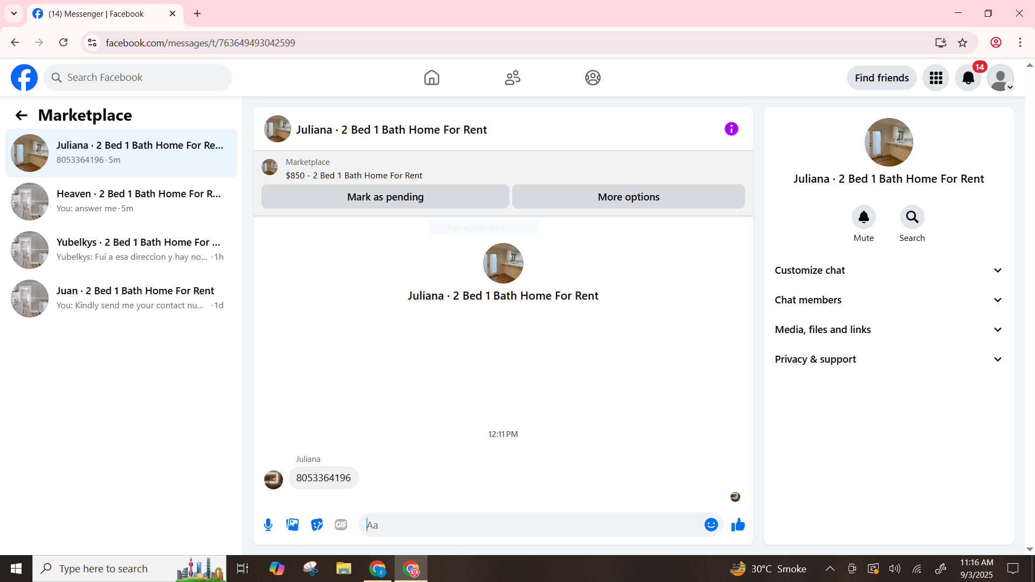
Task: Click the conversation header title Juliana
Action: coord(391,130)
